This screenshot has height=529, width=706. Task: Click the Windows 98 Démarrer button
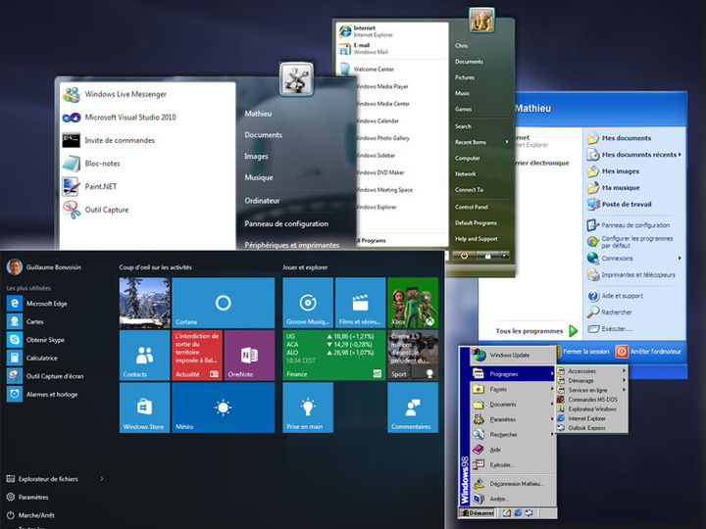pos(479,512)
